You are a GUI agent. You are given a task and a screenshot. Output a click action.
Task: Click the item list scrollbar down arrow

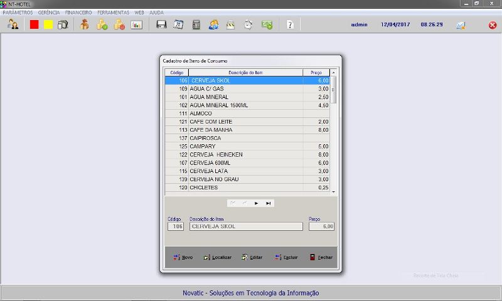(x=334, y=191)
